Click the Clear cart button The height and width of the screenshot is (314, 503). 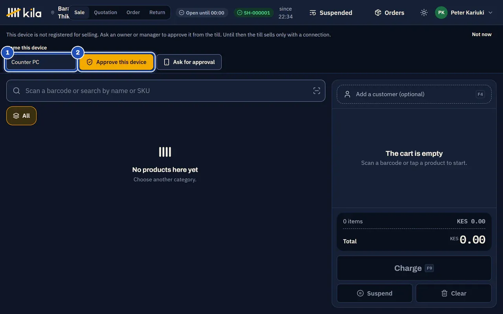click(x=454, y=293)
